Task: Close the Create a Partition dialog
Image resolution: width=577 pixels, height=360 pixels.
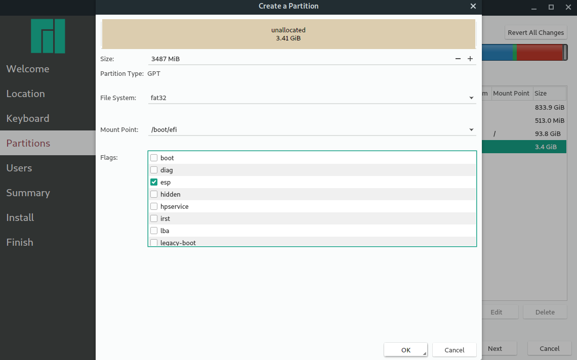Action: (473, 6)
